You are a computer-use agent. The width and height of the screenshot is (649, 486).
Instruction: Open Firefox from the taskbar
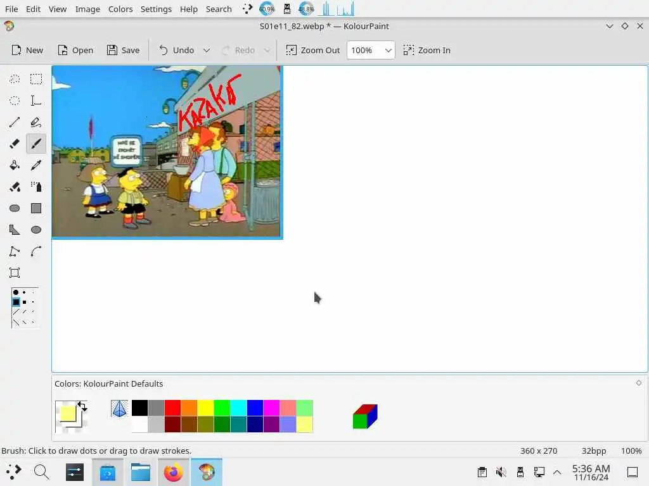pos(174,472)
